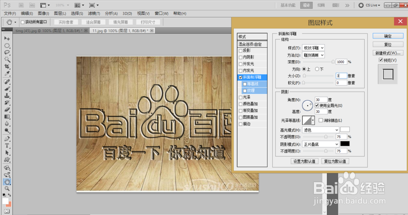This screenshot has height=215, width=408.
Task: Select the Pen tool
Action: coord(7,139)
